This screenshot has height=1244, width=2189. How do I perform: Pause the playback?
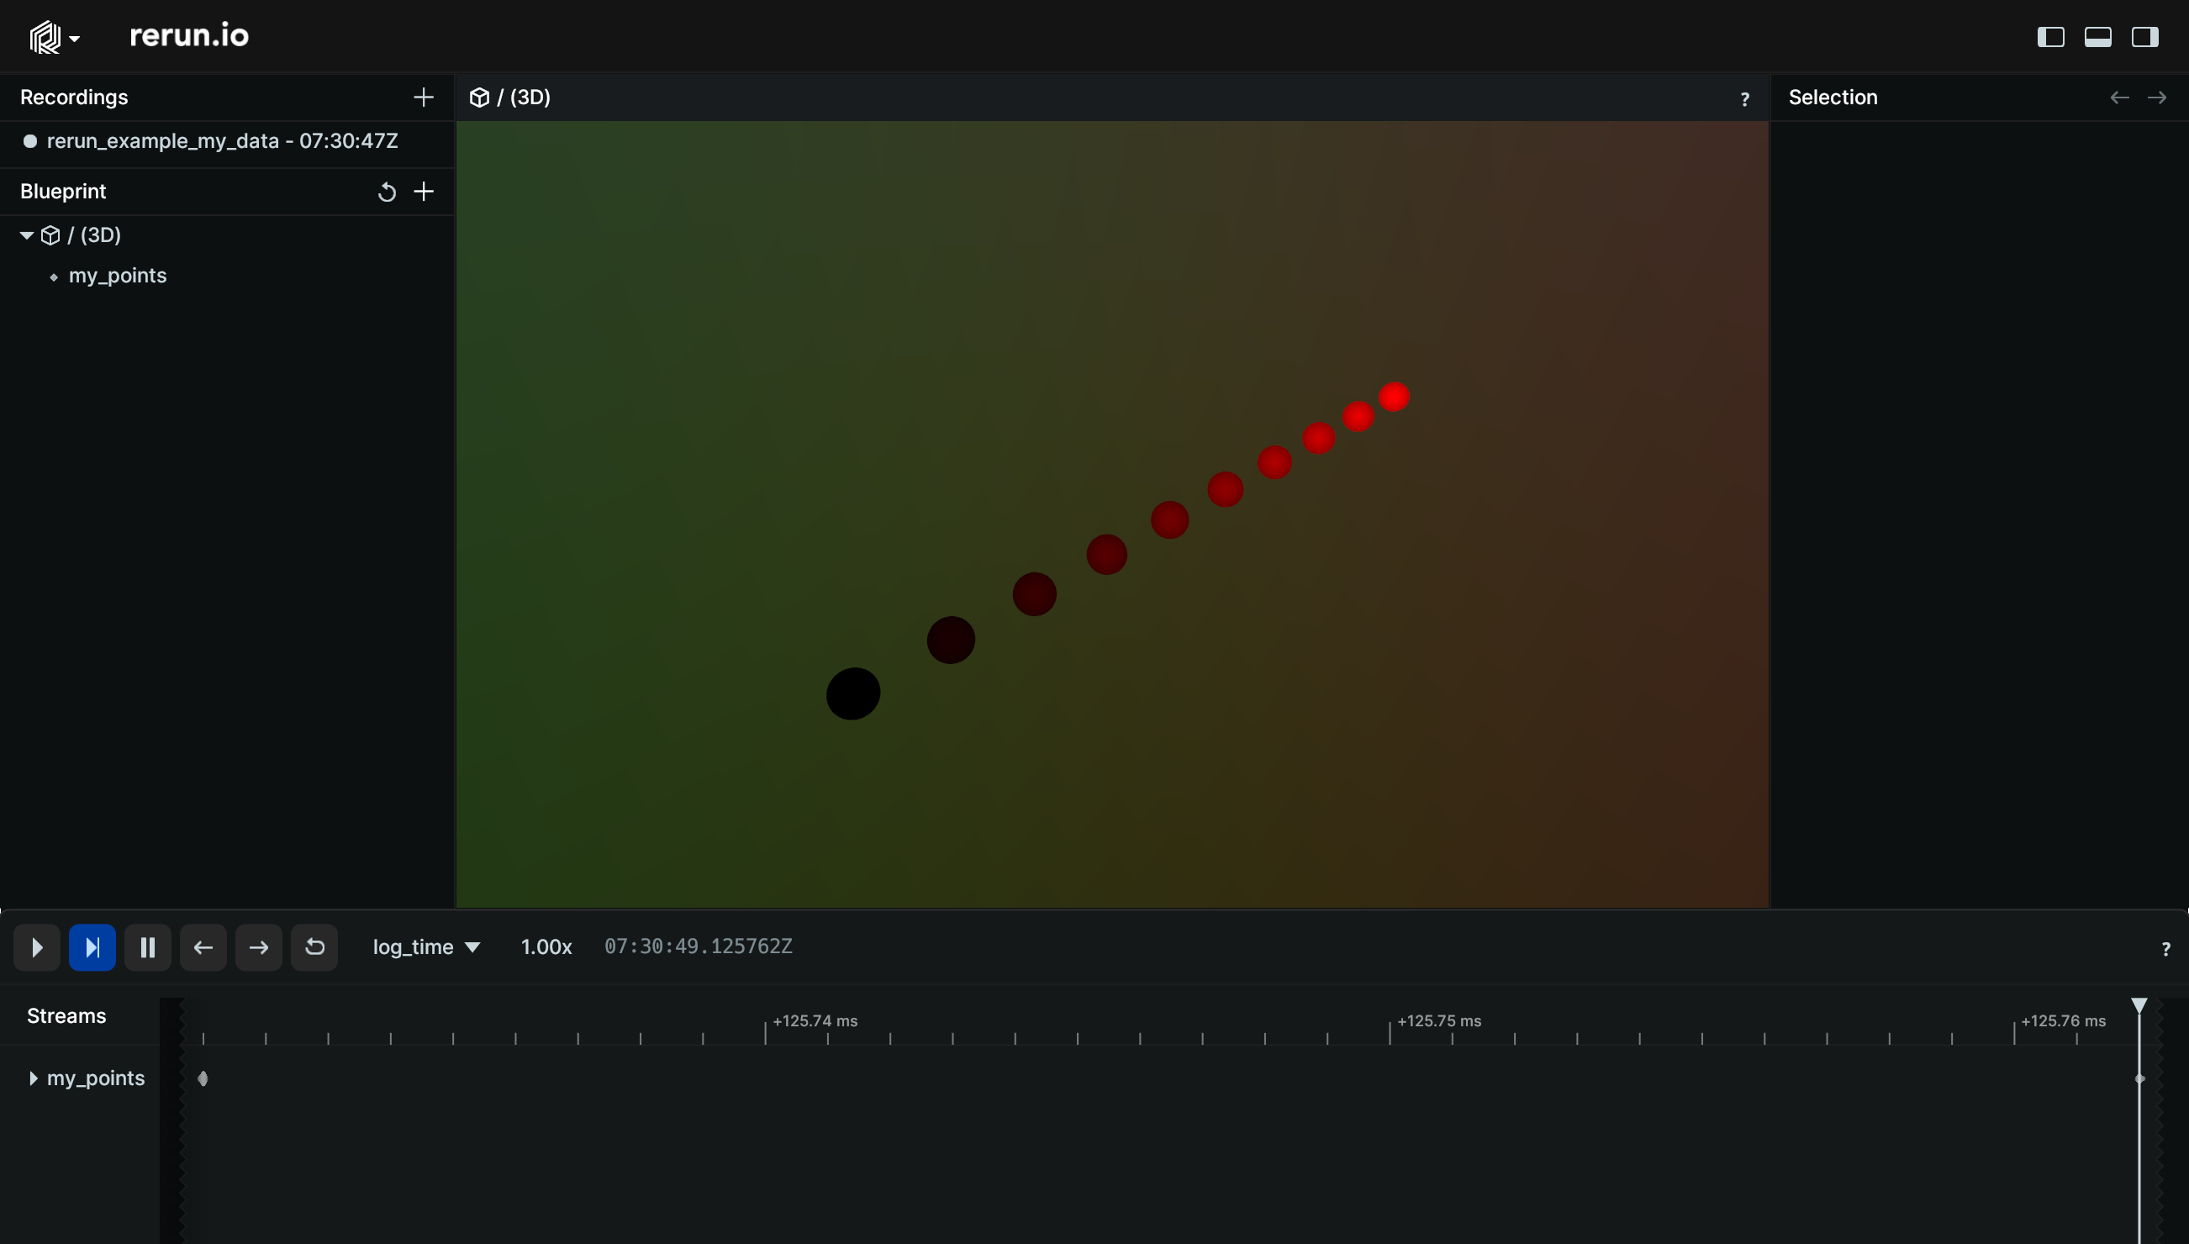[148, 946]
